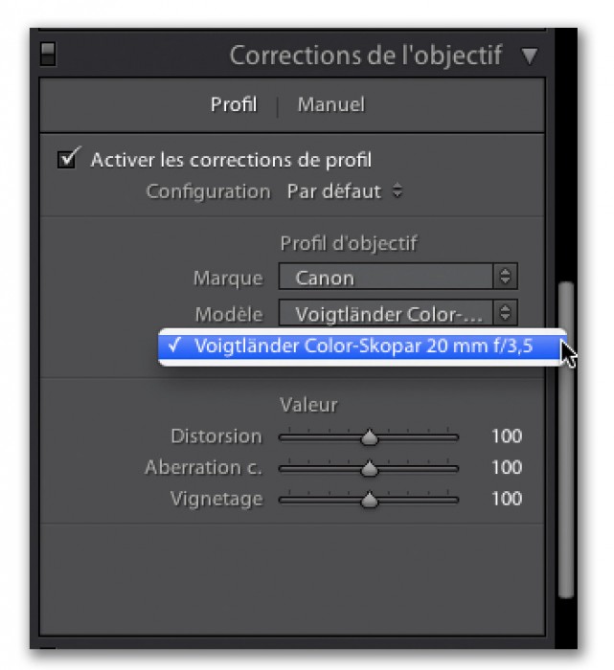Uncheck Activer les corrections de profil
614x670 pixels.
(68, 159)
